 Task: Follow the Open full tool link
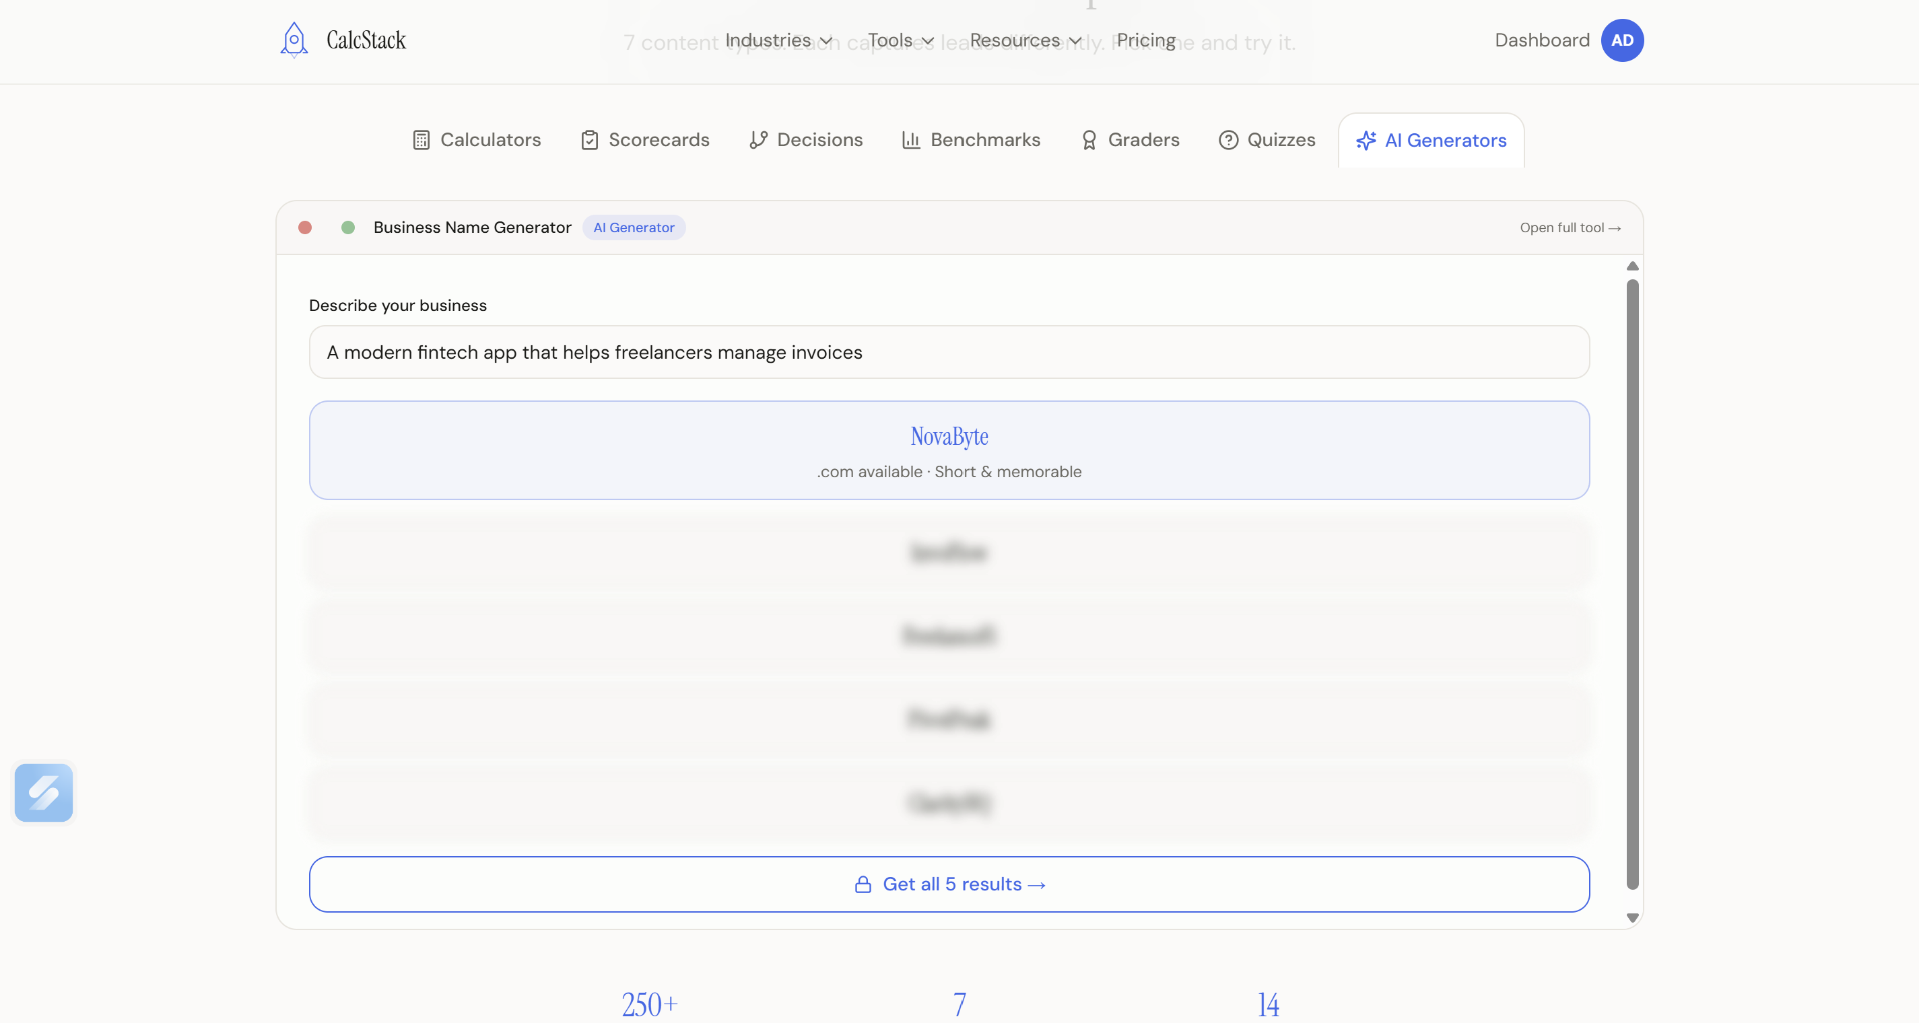tap(1570, 228)
